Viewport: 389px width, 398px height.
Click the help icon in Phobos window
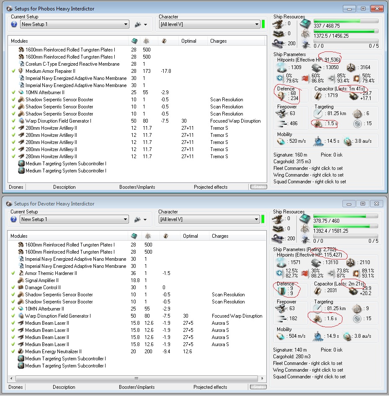click(14, 24)
